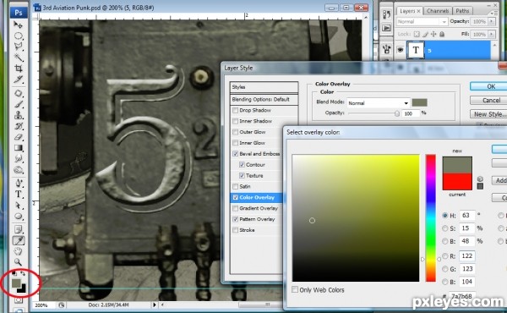This screenshot has width=507, height=313.
Task: Uncheck the Bevel and Emboss checkbox
Action: tap(236, 154)
